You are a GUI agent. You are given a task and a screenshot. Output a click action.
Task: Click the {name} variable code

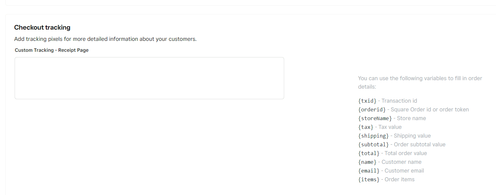(367, 162)
